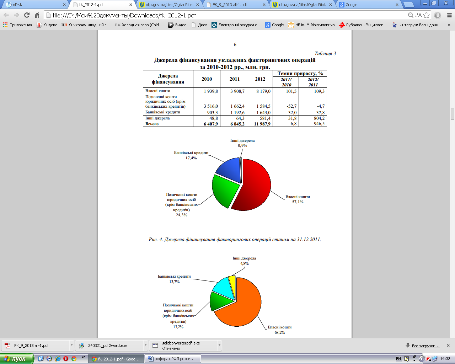Open dropdown for FK_9_2013 all-1.pdf download

71,345
